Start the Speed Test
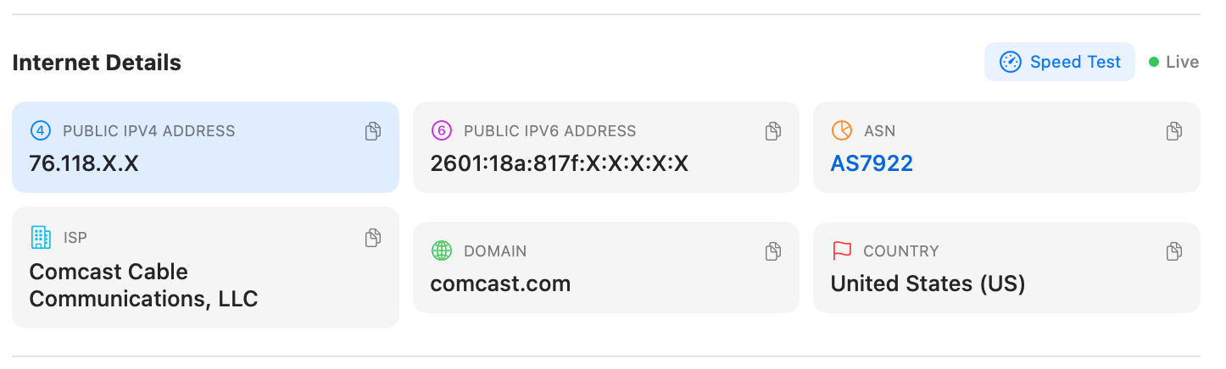 pyautogui.click(x=1060, y=62)
